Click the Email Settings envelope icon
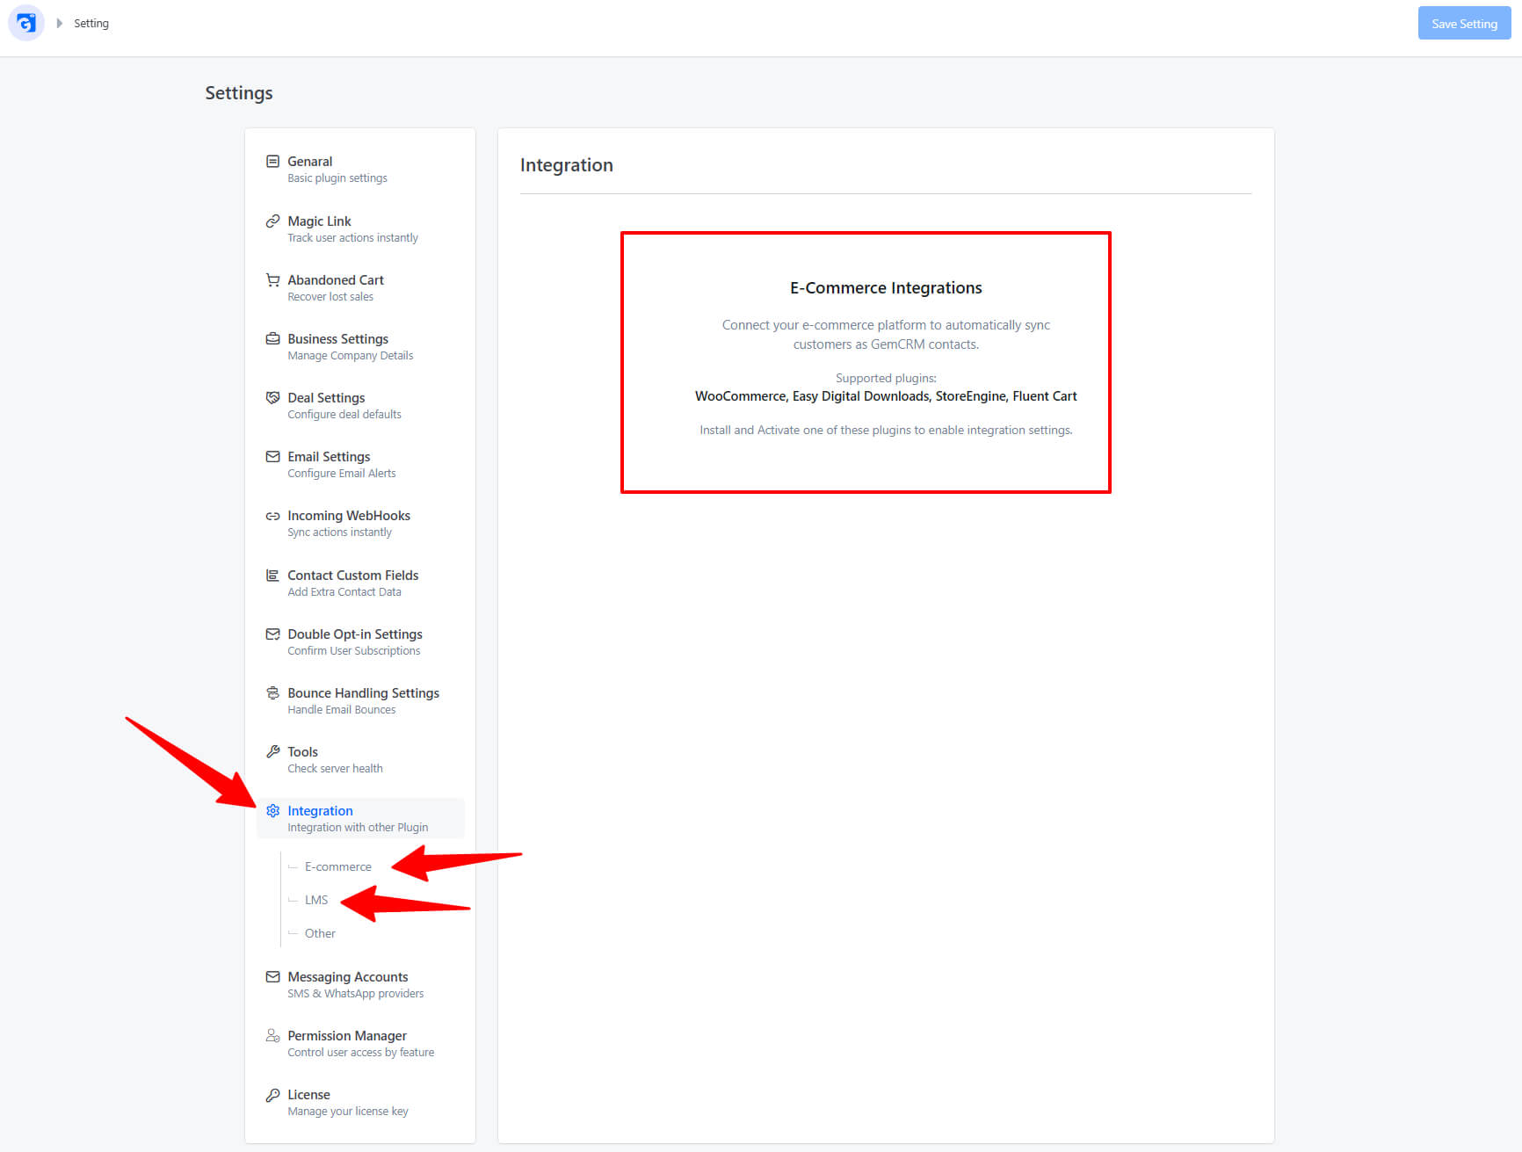Image resolution: width=1522 pixels, height=1152 pixels. click(272, 457)
